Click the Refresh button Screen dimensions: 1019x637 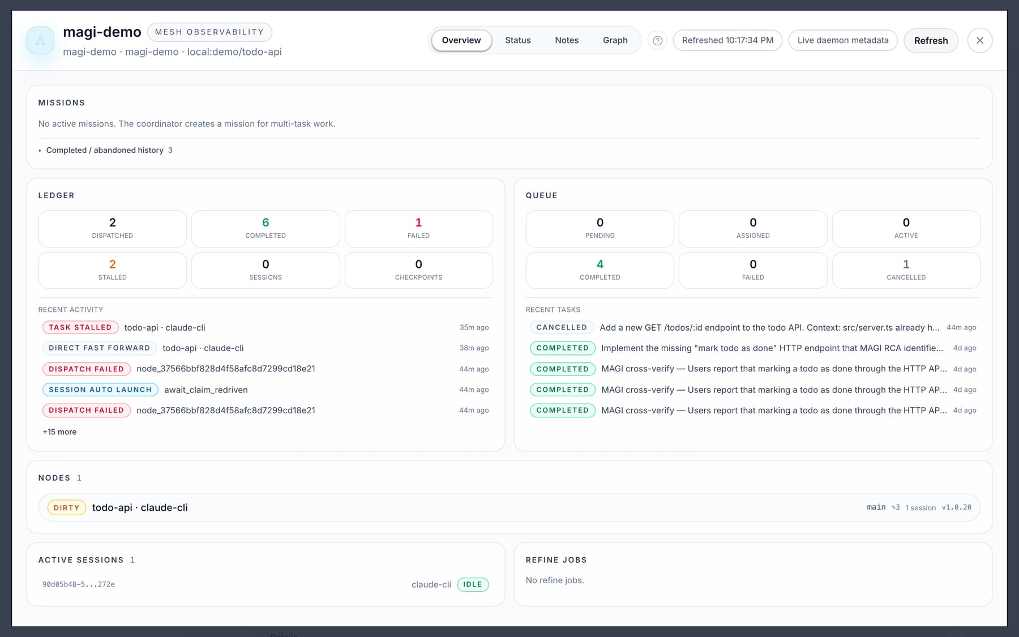(x=931, y=41)
